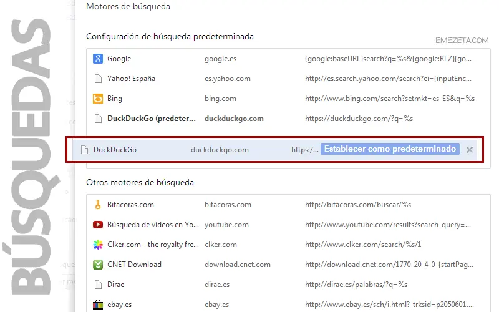Viewport: 499px width, 312px height.
Task: Click the Dirae page icon
Action: 98,285
